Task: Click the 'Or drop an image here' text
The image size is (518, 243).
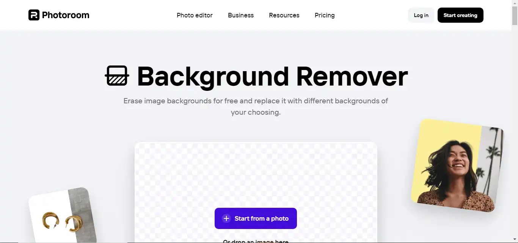Action: [256, 241]
